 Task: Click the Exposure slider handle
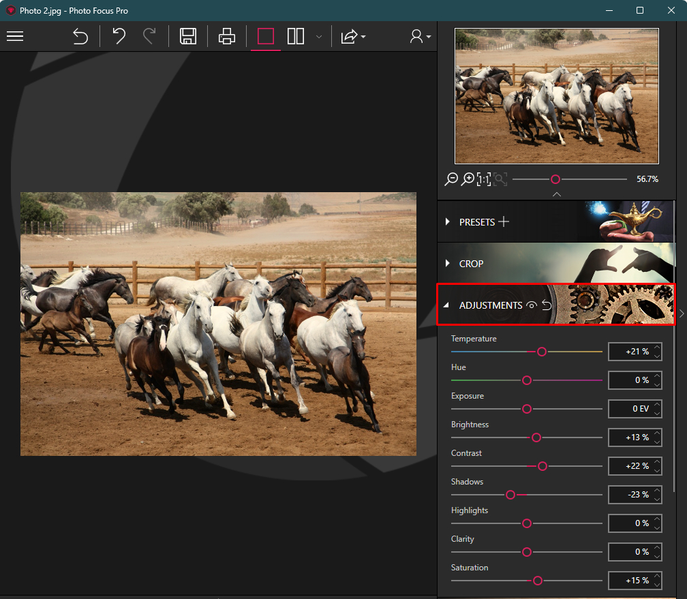point(527,409)
